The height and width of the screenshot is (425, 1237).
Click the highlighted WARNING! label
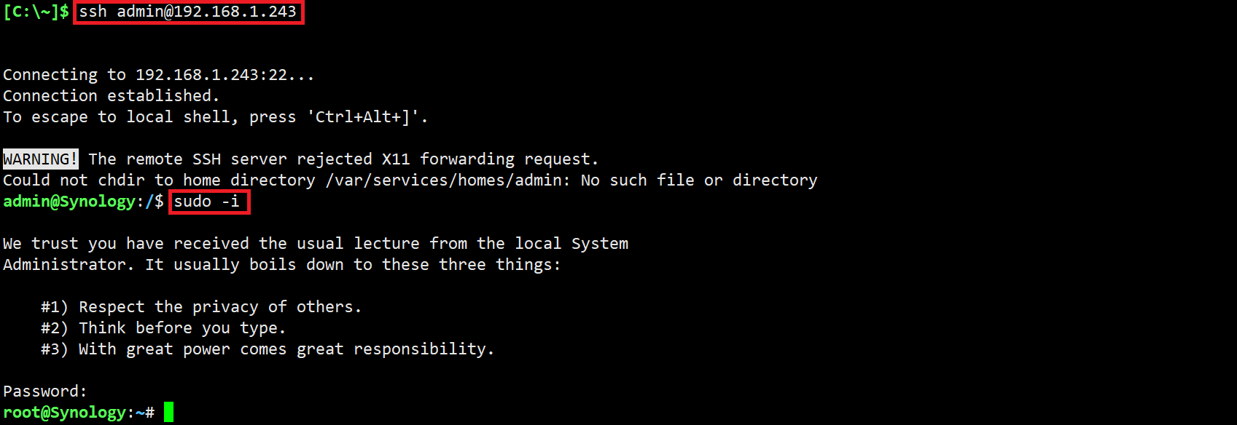coord(40,159)
